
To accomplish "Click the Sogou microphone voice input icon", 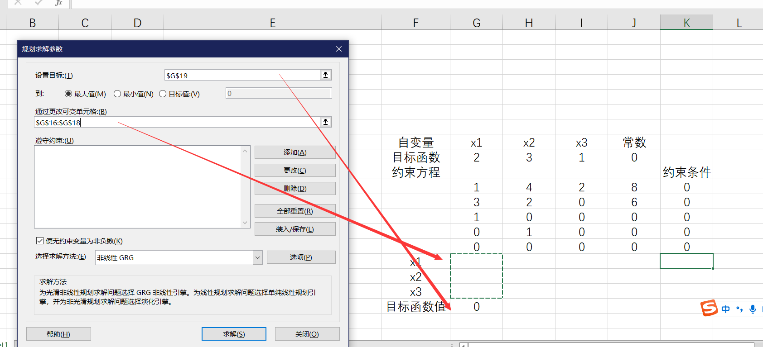I will point(753,309).
